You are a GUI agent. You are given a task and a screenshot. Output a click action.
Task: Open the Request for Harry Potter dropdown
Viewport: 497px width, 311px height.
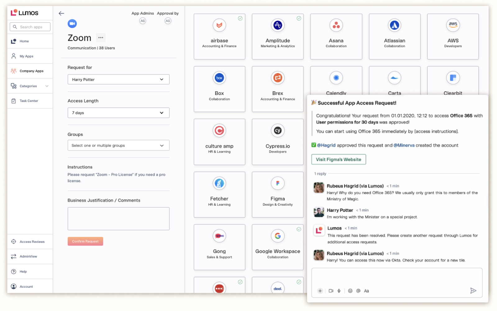point(118,79)
